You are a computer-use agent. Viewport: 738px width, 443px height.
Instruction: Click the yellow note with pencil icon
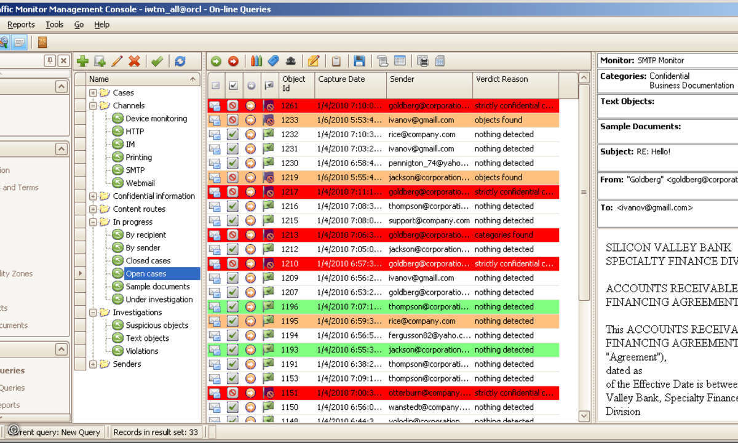pos(314,61)
